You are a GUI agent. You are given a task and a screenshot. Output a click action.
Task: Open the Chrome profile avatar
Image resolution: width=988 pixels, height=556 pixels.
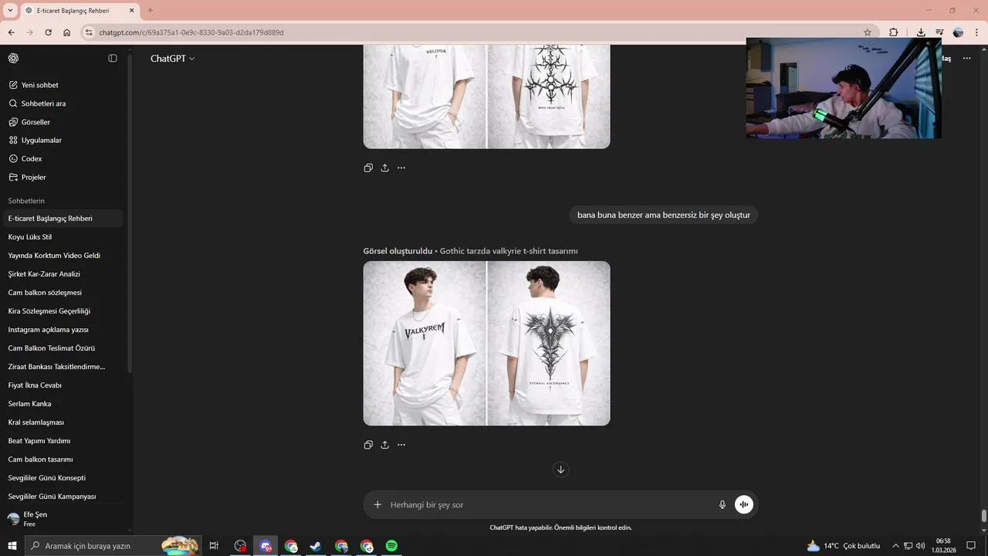point(959,32)
